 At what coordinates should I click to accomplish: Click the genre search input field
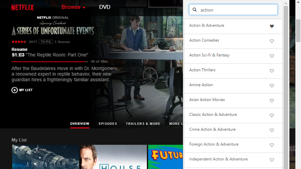click(233, 10)
